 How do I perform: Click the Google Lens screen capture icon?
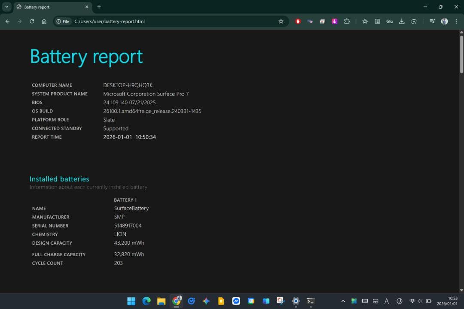[x=414, y=21]
